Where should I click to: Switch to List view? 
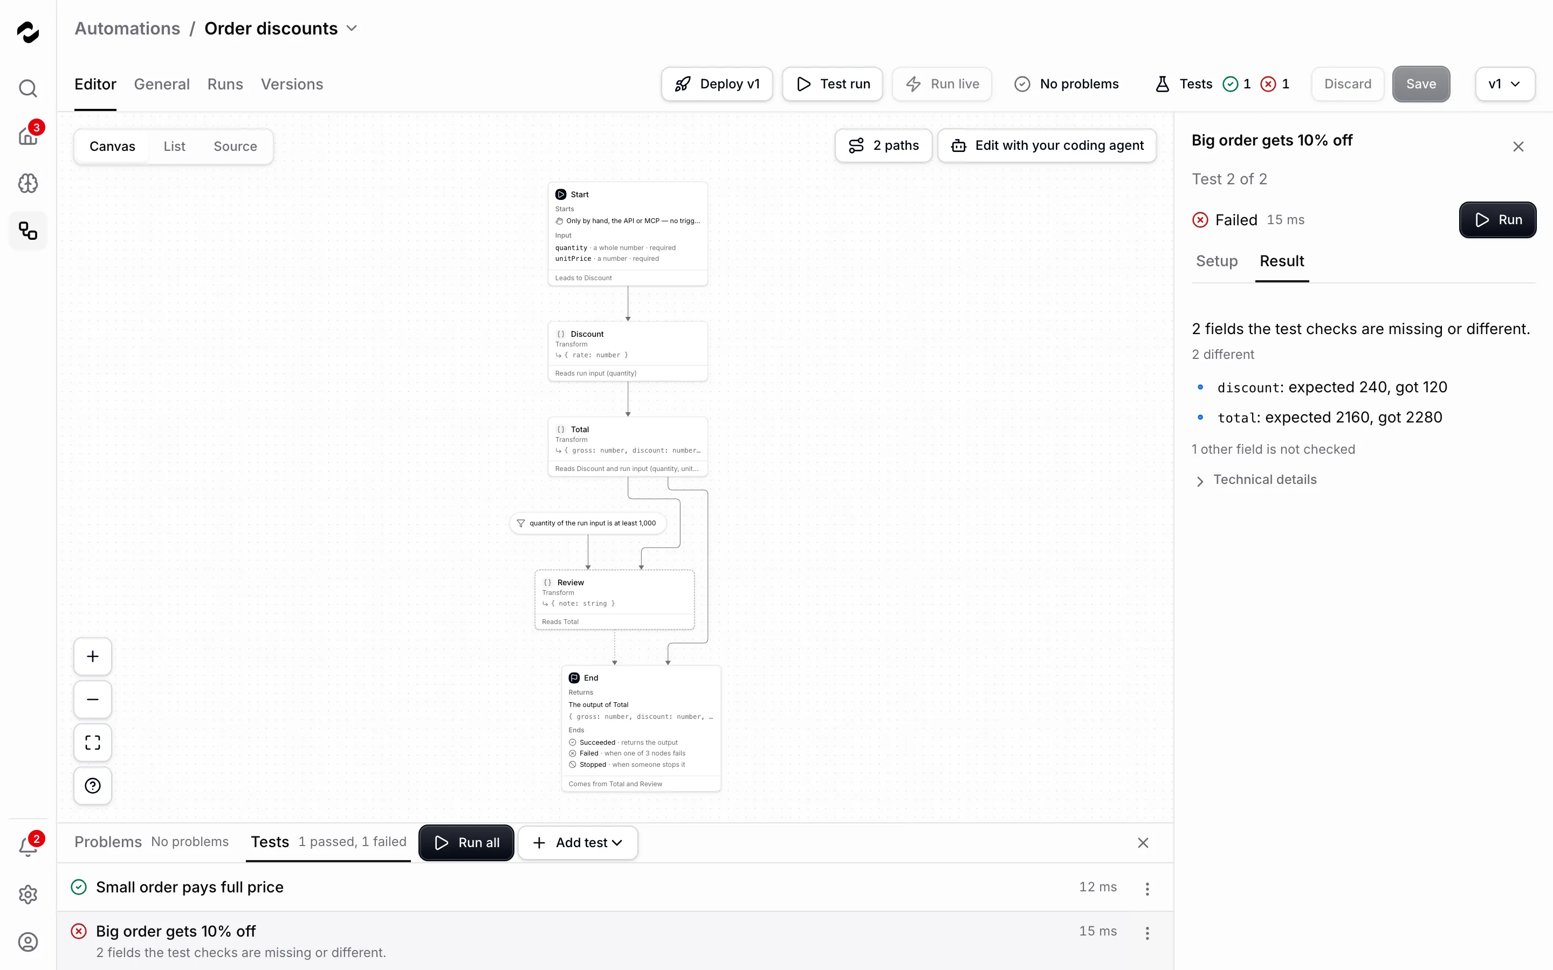[175, 146]
